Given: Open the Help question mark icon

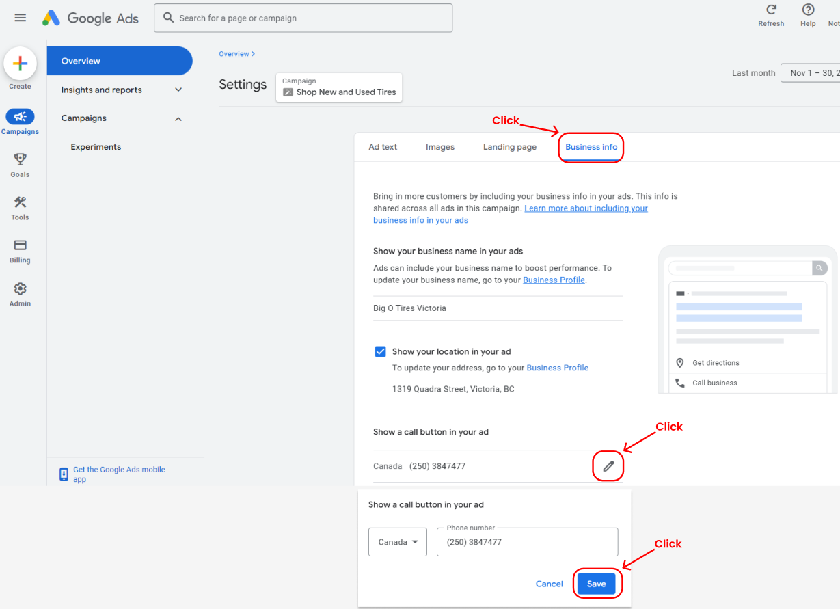Looking at the screenshot, I should [808, 10].
